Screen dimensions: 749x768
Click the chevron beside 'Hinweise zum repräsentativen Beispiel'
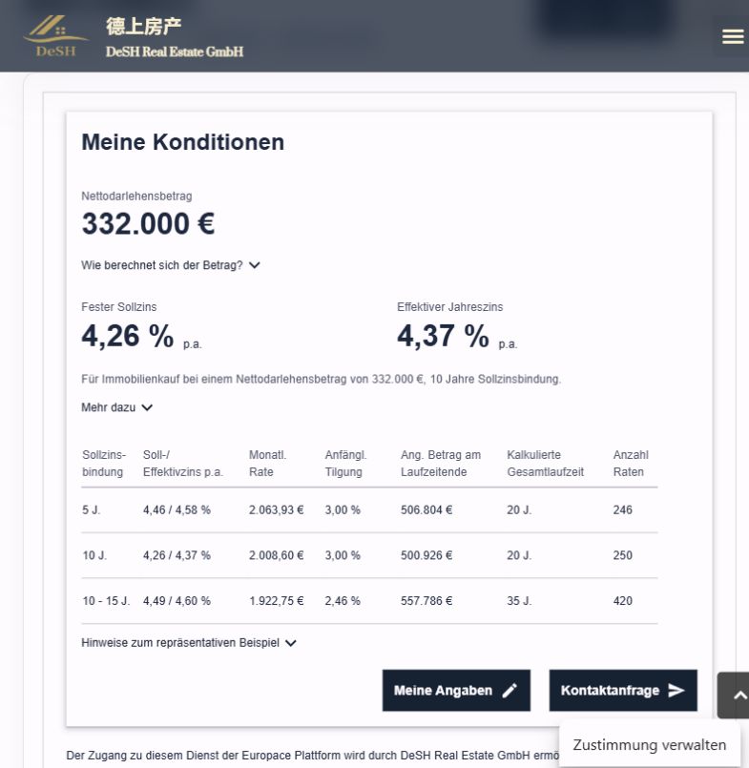290,643
